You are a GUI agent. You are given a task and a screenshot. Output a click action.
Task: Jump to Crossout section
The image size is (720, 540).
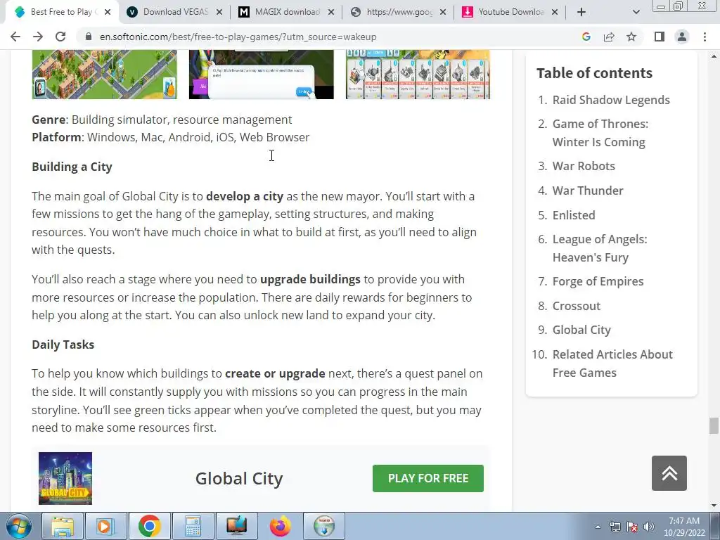577,307
